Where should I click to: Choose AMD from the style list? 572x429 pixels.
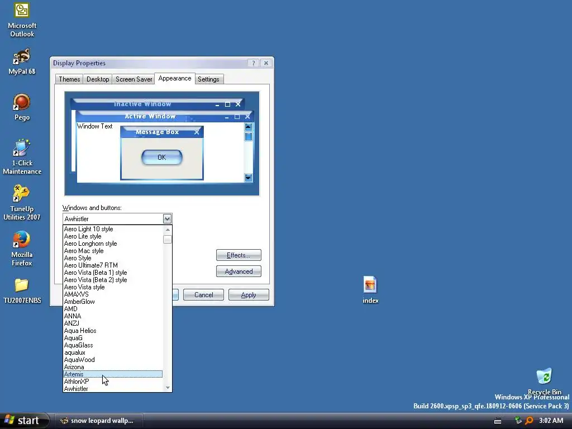(113, 309)
